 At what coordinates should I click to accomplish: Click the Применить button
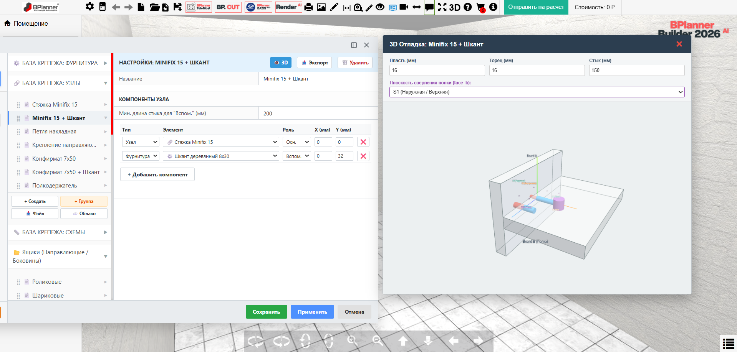(x=312, y=312)
